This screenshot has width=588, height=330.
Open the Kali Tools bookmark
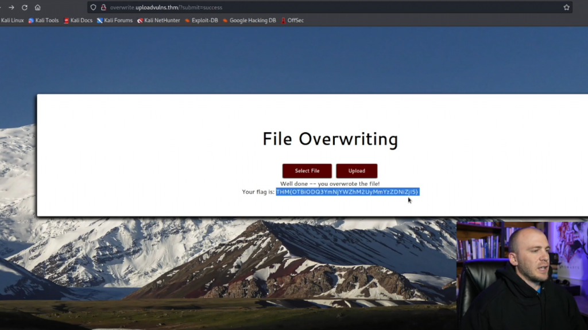44,21
